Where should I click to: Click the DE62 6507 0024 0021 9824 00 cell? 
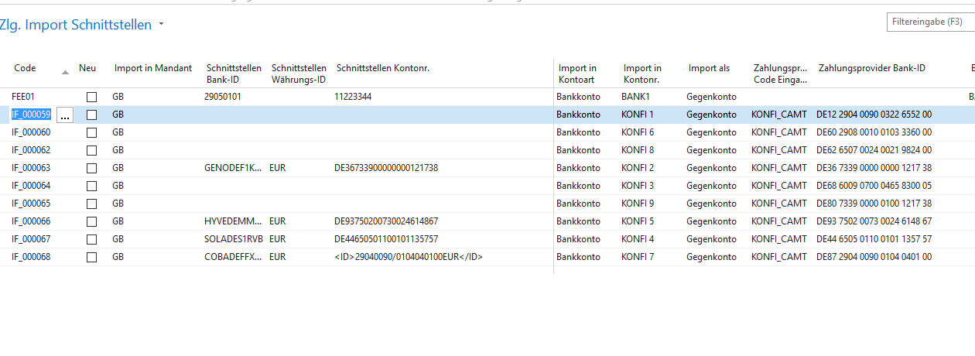point(874,150)
